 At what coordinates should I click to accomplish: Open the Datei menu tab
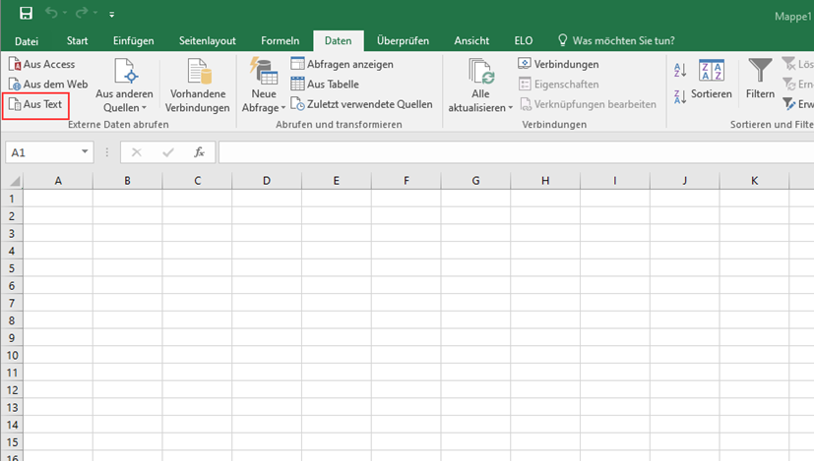(27, 40)
